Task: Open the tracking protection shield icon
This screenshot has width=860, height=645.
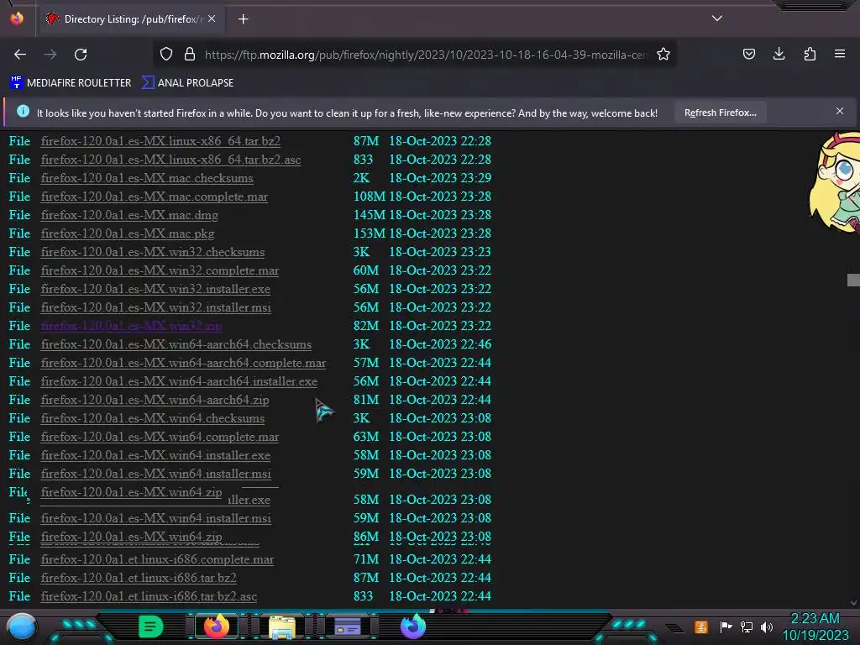Action: click(166, 55)
